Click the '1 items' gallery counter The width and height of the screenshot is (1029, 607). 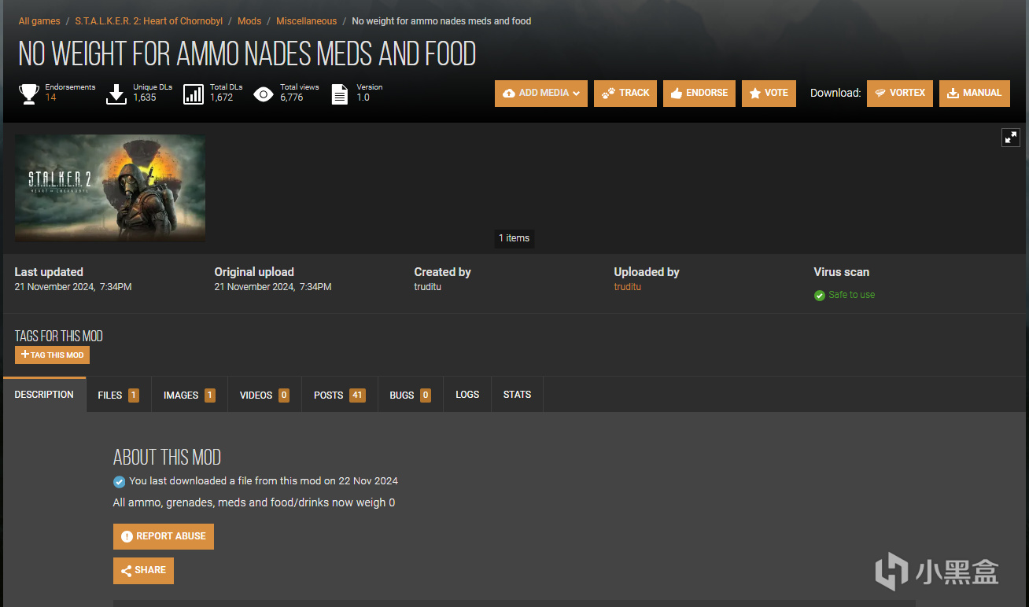[514, 238]
